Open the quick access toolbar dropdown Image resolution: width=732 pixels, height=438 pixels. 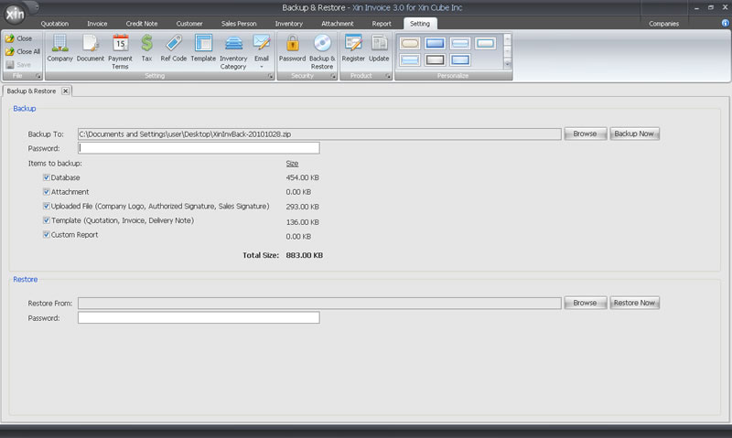[x=37, y=7]
